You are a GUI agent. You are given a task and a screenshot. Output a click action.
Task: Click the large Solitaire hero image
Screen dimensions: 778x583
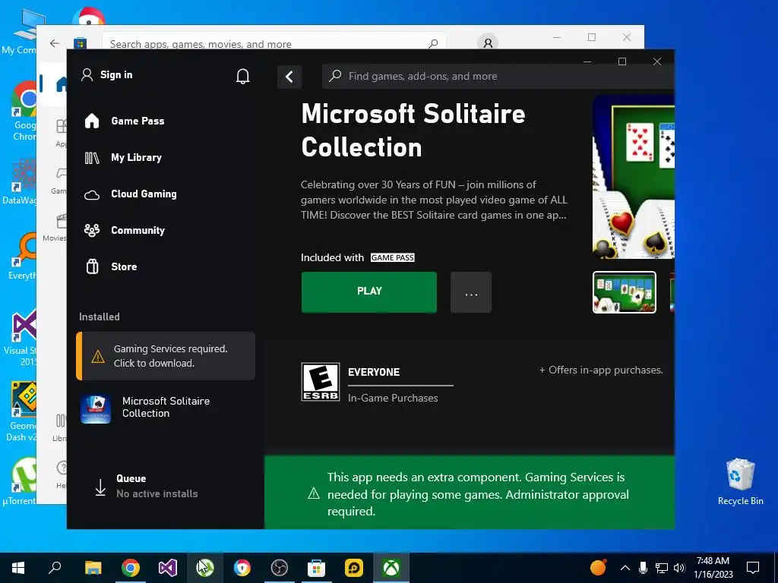(634, 177)
